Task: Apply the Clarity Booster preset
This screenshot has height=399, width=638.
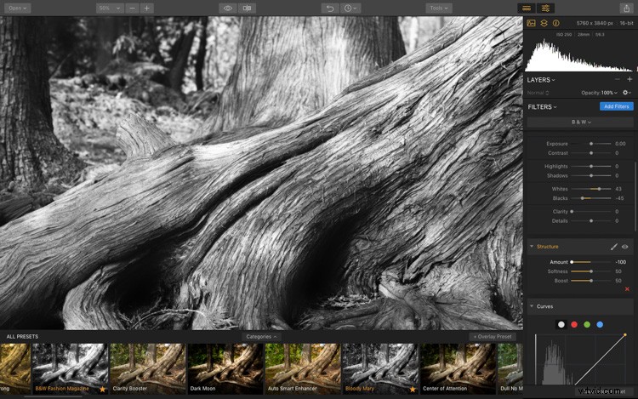Action: point(147,368)
